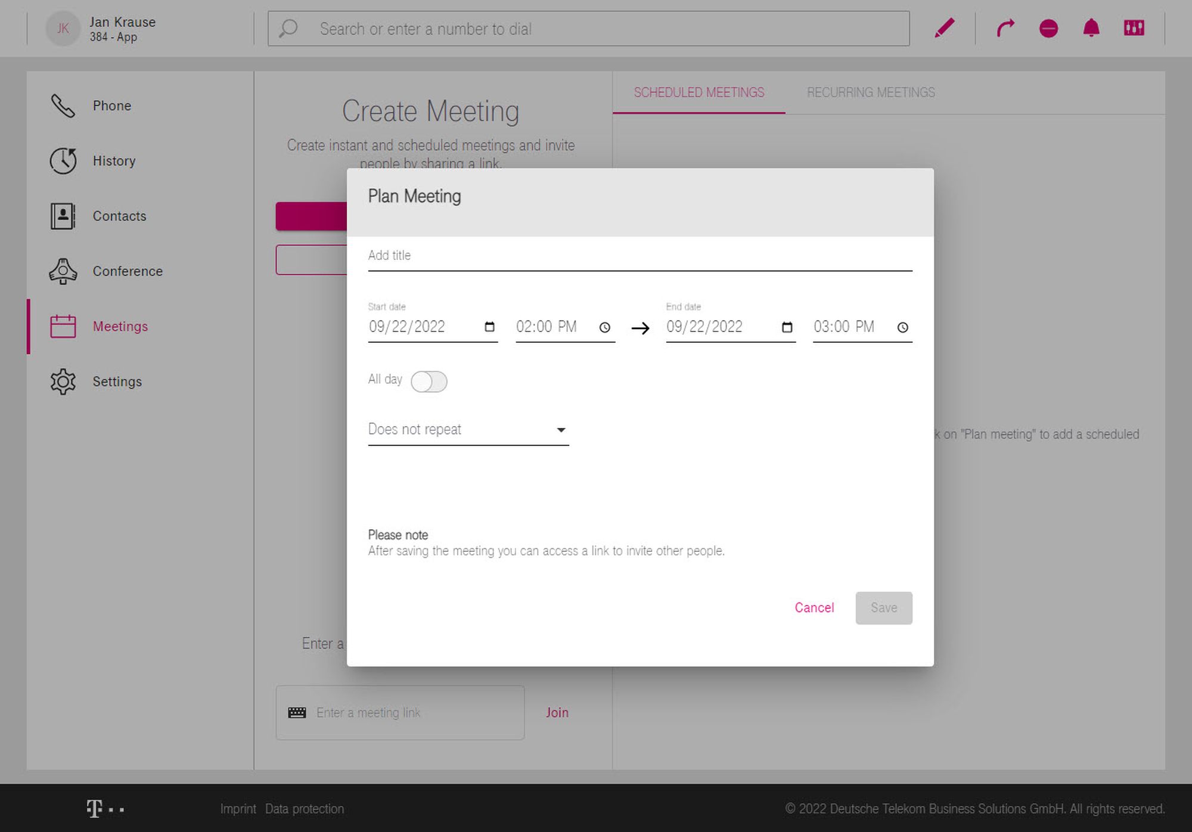Cancel the Plan Meeting dialog
Screen dimensions: 1192x832
click(x=814, y=607)
